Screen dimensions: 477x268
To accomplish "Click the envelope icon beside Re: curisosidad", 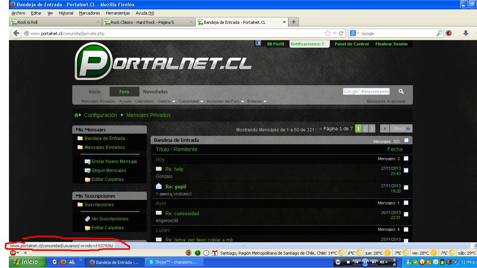I will coord(159,213).
